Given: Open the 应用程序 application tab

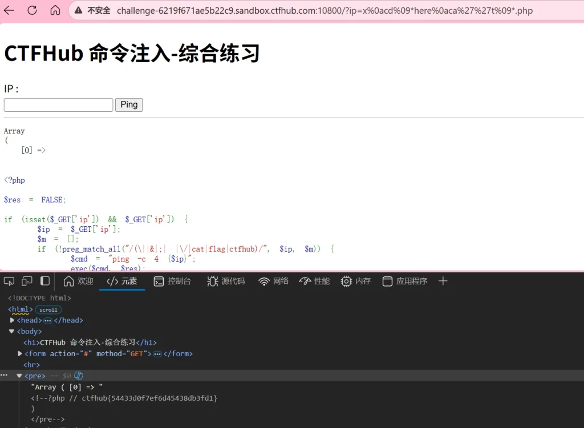Looking at the screenshot, I should [405, 281].
